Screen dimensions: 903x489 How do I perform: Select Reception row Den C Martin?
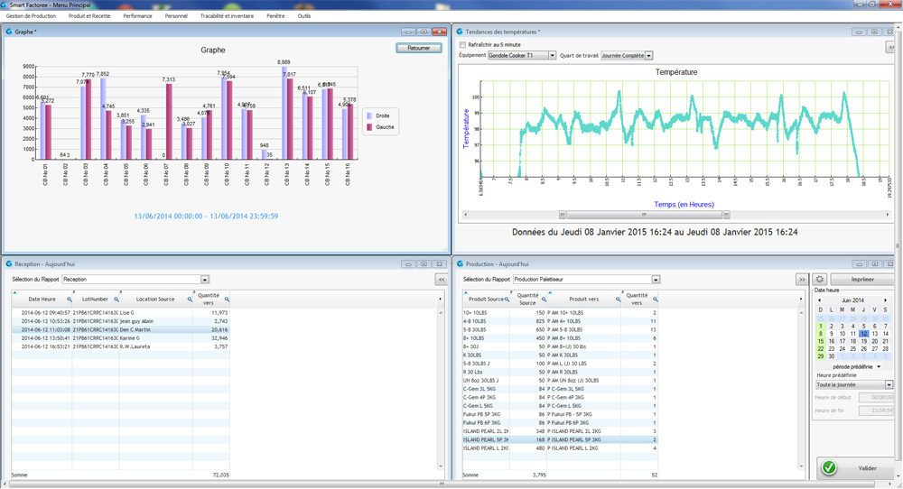click(120, 329)
